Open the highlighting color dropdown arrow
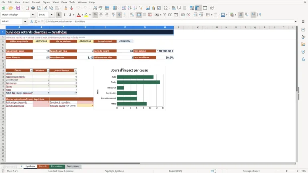Image resolution: width=308 pixels, height=173 pixels. (x=90, y=15)
